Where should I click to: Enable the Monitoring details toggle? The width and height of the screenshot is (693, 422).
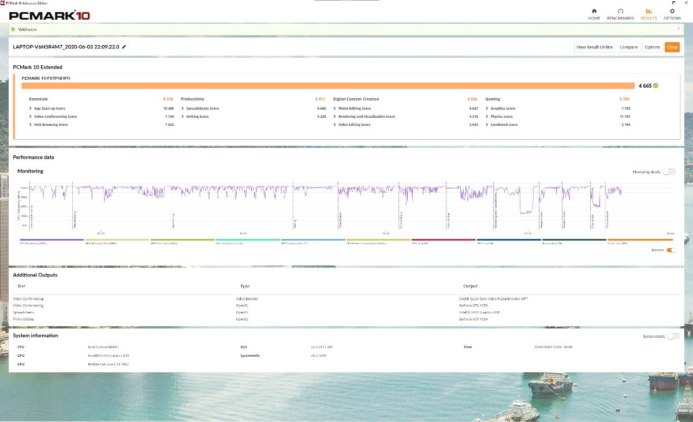click(x=669, y=171)
